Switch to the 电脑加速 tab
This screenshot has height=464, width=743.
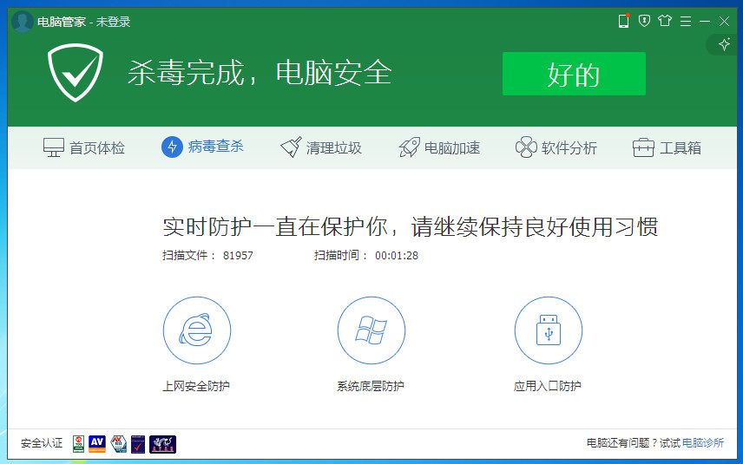[x=439, y=147]
